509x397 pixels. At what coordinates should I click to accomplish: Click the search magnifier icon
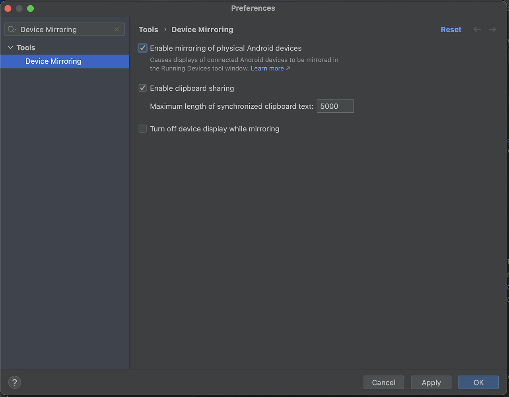(12, 29)
